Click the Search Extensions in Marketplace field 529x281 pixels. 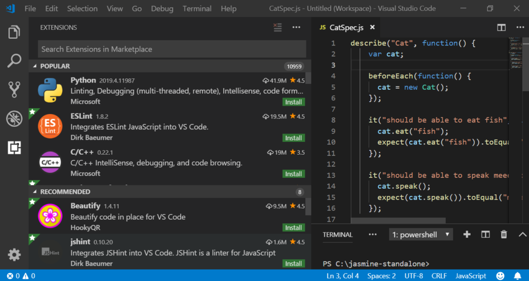172,49
